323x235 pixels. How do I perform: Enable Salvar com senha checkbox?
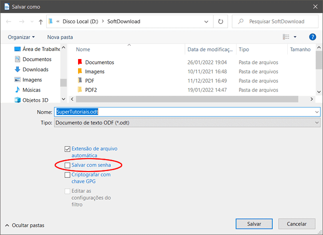tap(68, 164)
